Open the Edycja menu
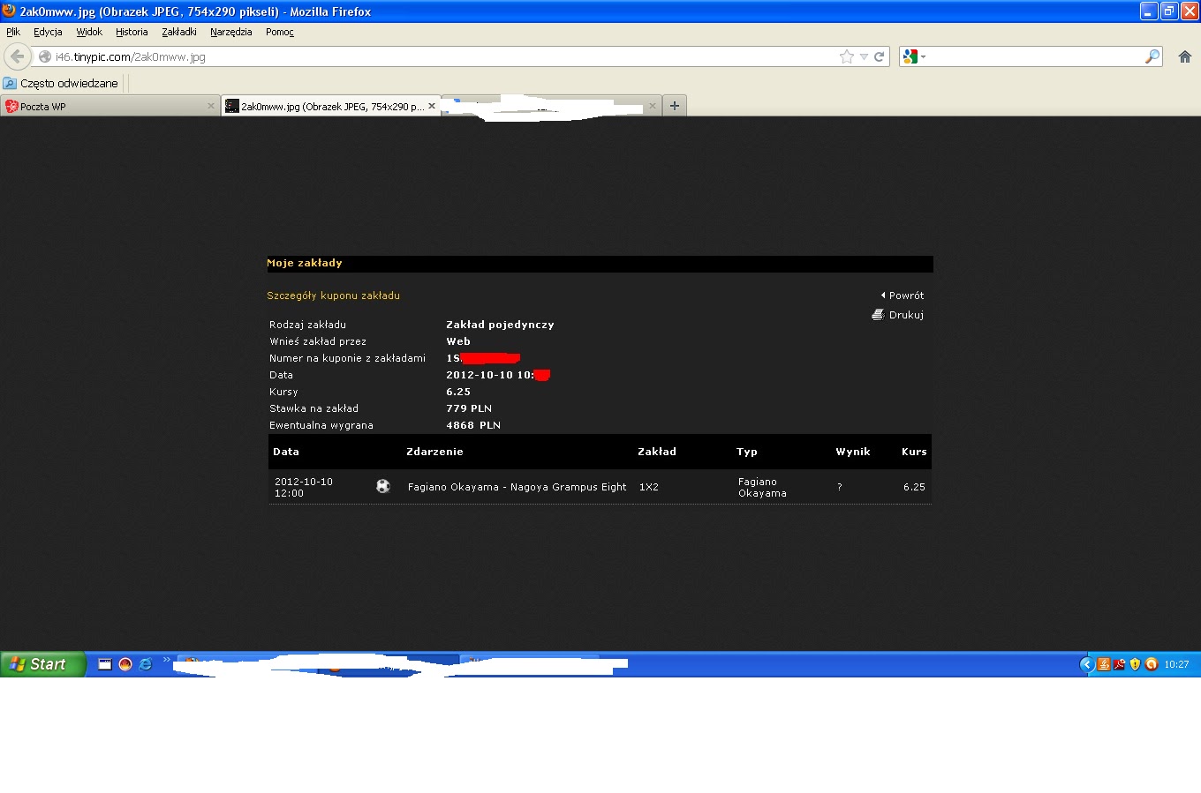The height and width of the screenshot is (793, 1201). coord(48,32)
